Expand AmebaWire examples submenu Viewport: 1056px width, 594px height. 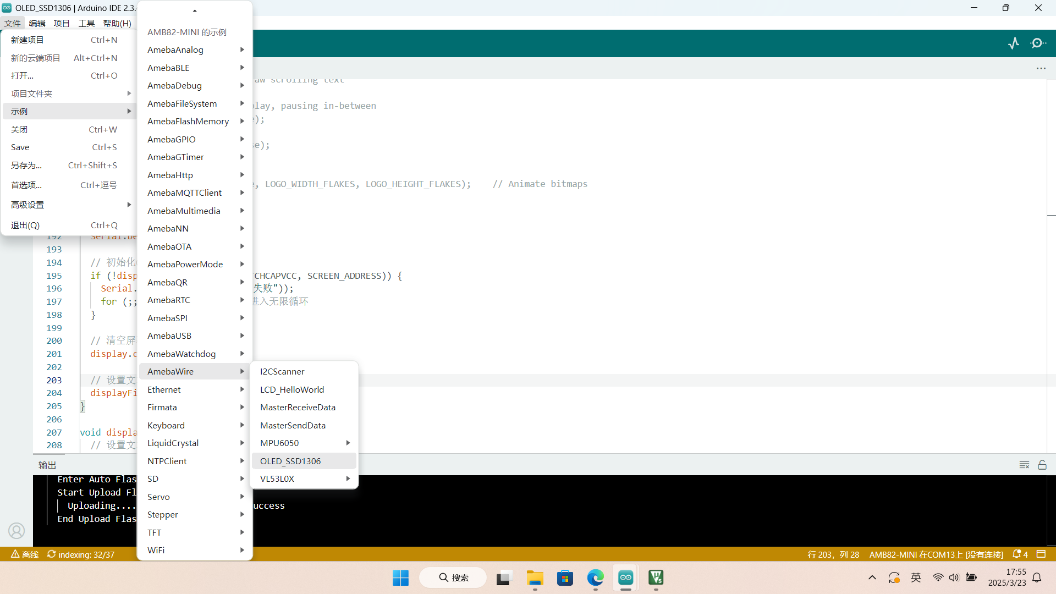click(x=195, y=371)
